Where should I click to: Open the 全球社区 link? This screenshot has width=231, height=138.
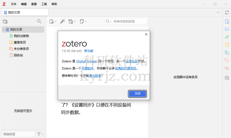132,61
